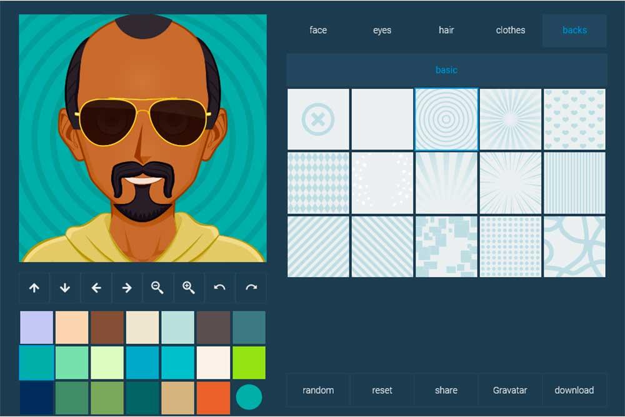Switch to the clothes tab
Screen dimensions: 625x417
(510, 30)
